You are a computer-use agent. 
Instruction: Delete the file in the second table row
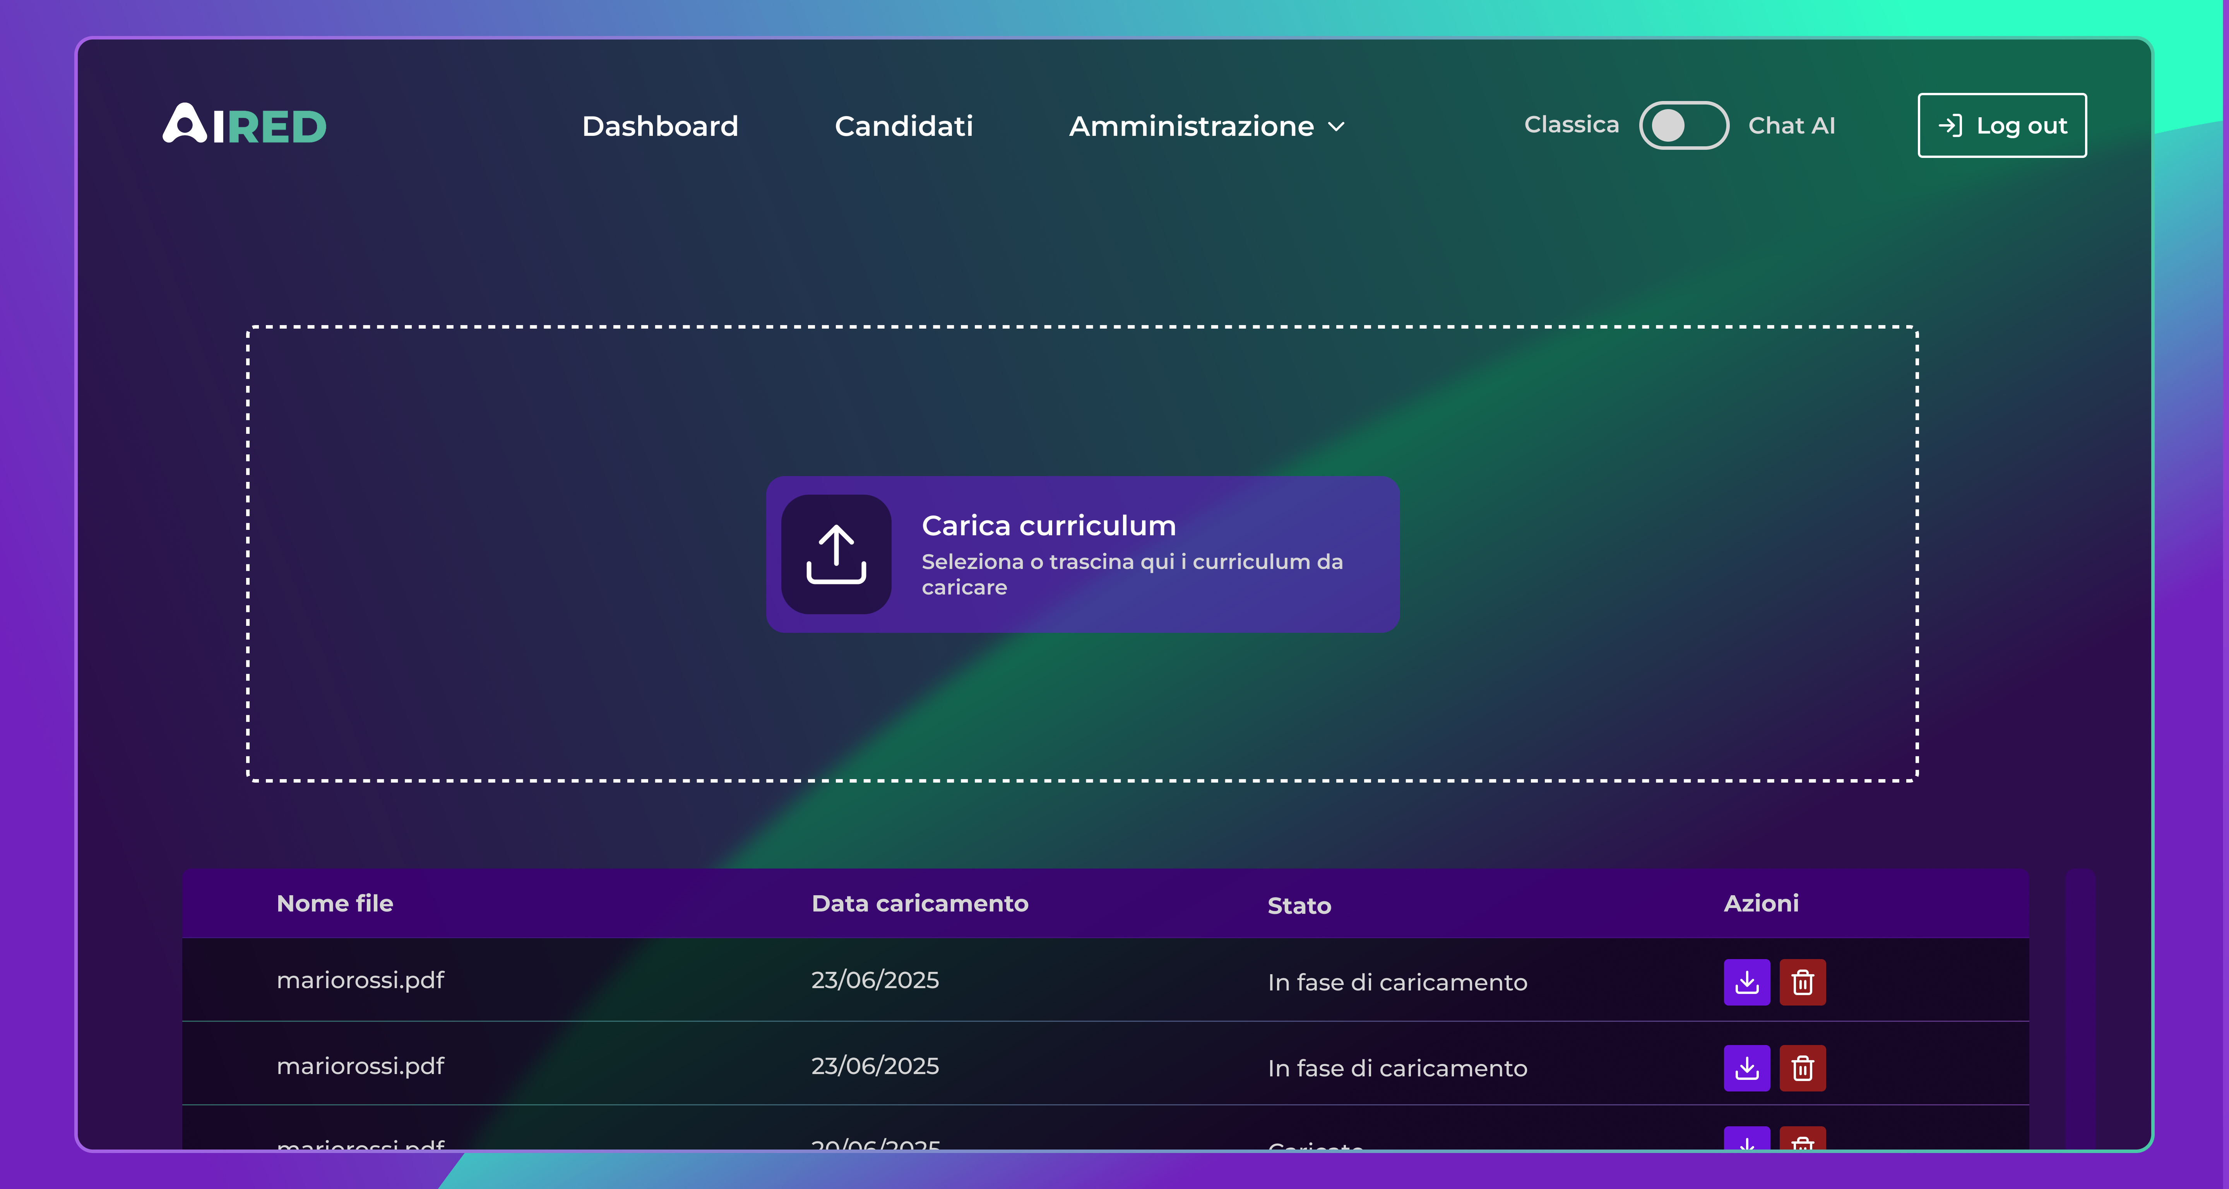(x=1803, y=1068)
